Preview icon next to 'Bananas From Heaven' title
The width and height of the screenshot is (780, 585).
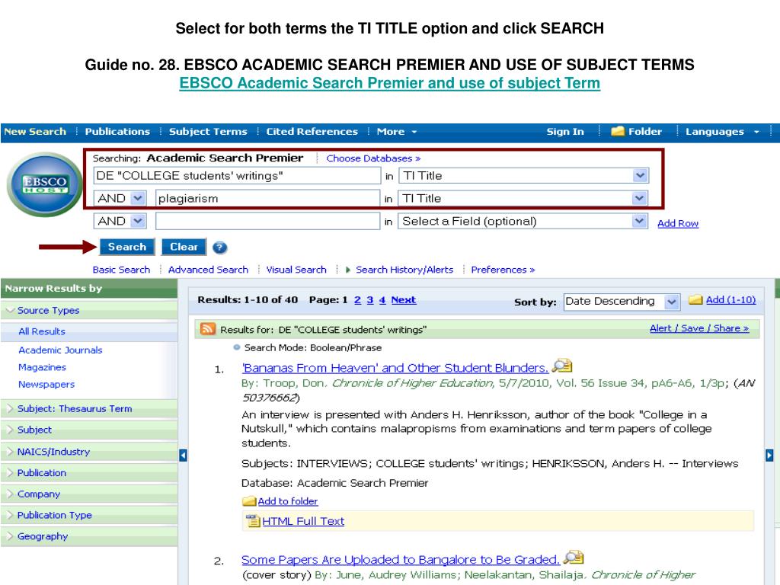[x=562, y=366]
